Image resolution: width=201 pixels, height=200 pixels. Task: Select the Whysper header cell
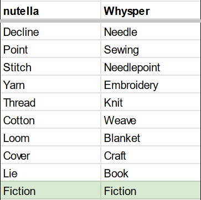151,10
